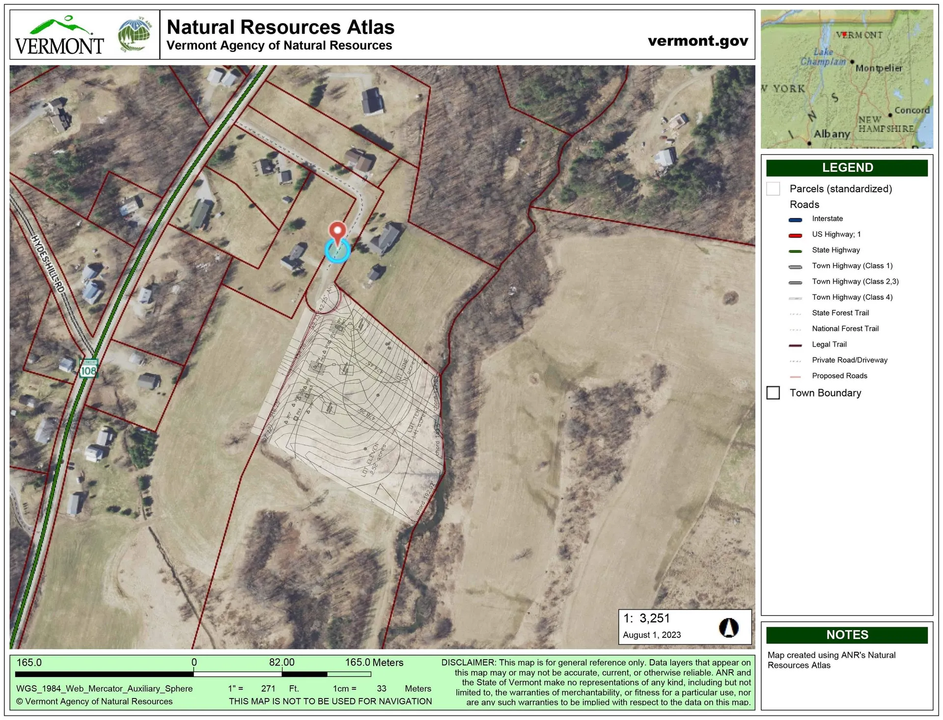The image size is (943, 720).
Task: Click the LOT ELEVEN survey plan label
Action: tap(370, 460)
